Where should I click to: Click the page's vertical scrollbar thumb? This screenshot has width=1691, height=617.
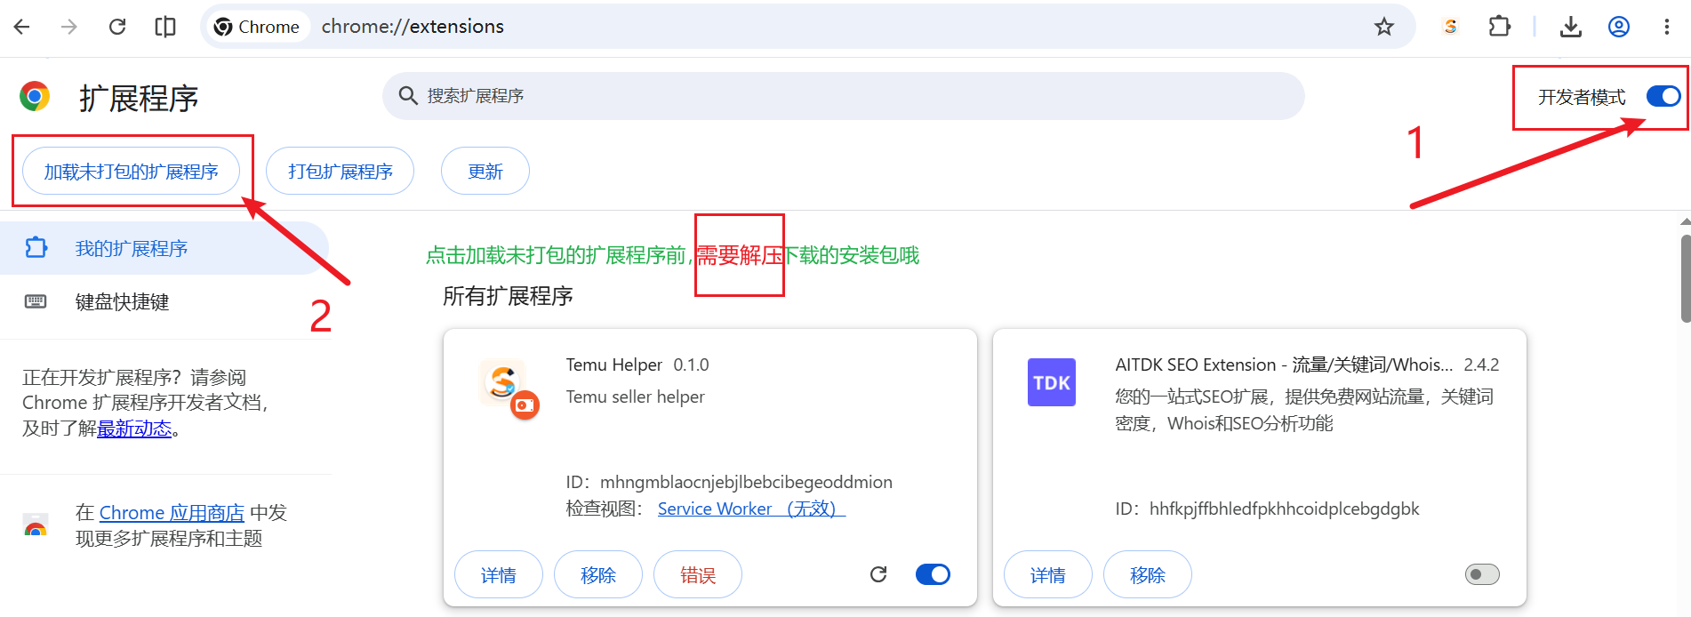pyautogui.click(x=1686, y=277)
